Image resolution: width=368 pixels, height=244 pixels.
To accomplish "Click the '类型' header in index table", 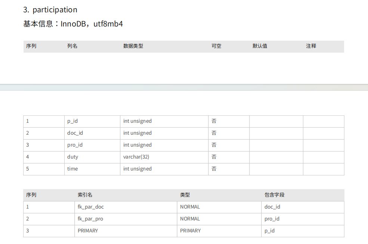I will click(x=185, y=195).
